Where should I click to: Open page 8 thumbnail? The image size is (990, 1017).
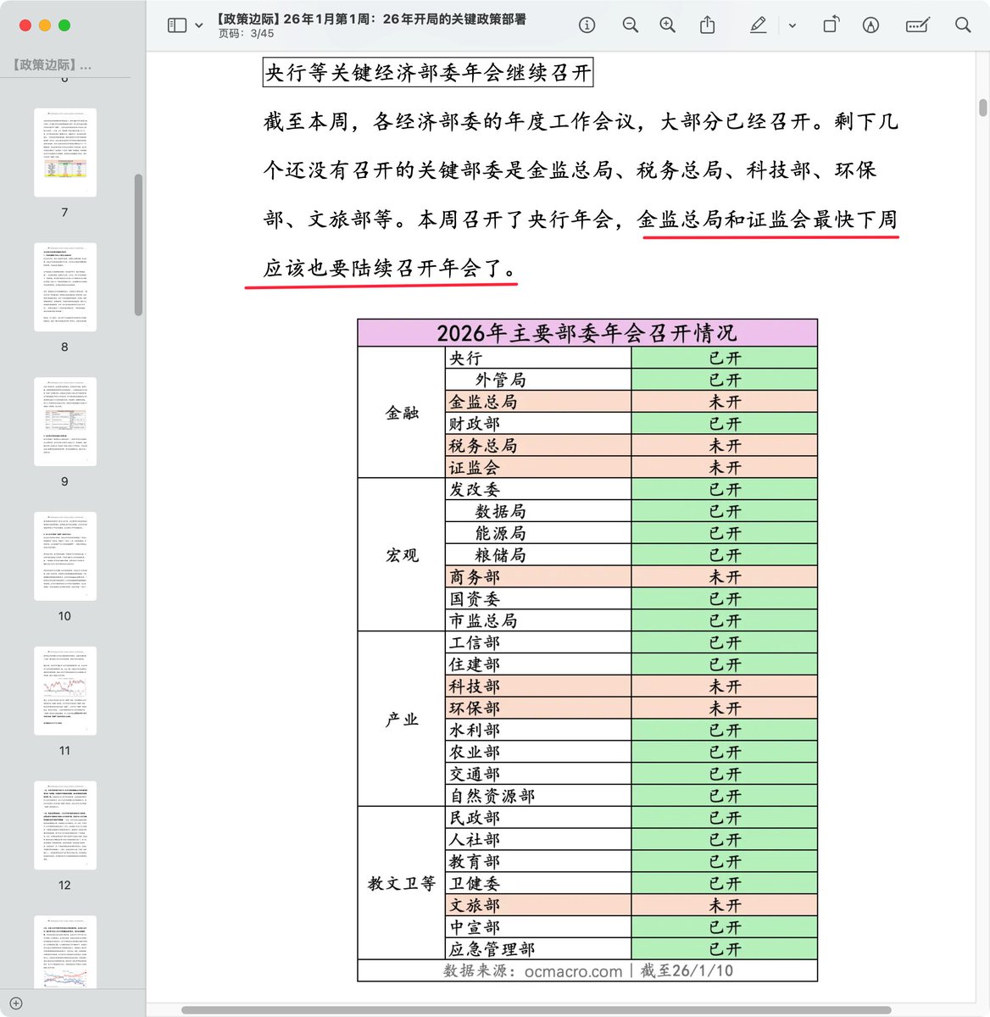point(65,287)
